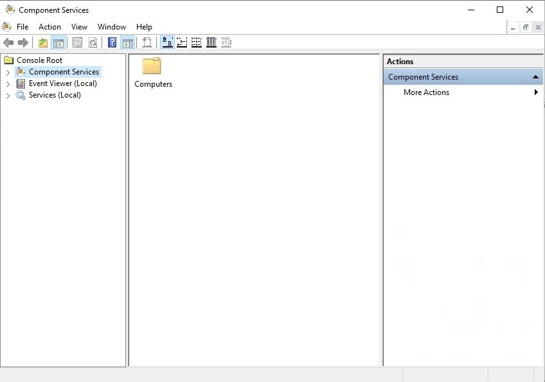The width and height of the screenshot is (545, 382).
Task: Toggle Show/Hide Console Tree button
Action: coord(58,43)
